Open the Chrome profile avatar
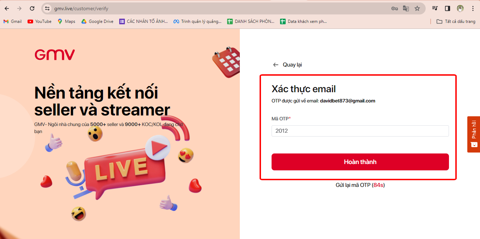The width and height of the screenshot is (480, 239). click(460, 8)
